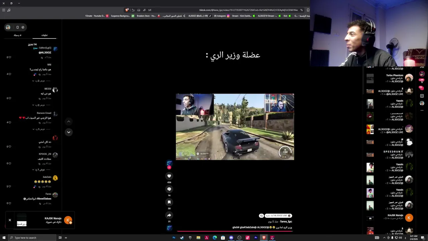Screen dimensions: 428x241
Task: Click the profile avatar atop the comments panel
Action: 8,27
